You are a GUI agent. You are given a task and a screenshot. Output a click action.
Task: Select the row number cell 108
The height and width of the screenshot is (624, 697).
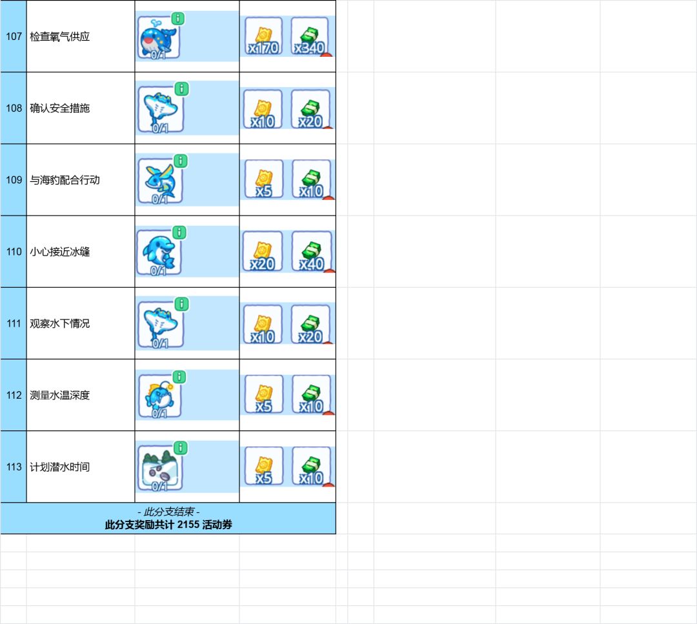[14, 108]
